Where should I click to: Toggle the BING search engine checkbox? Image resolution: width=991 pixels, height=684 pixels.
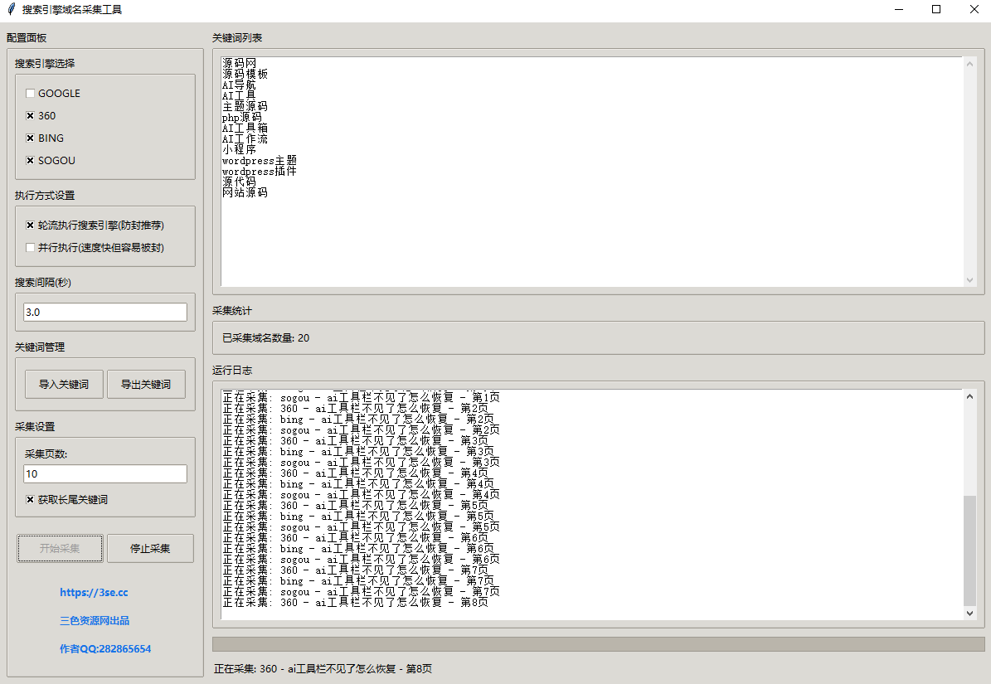(x=31, y=138)
